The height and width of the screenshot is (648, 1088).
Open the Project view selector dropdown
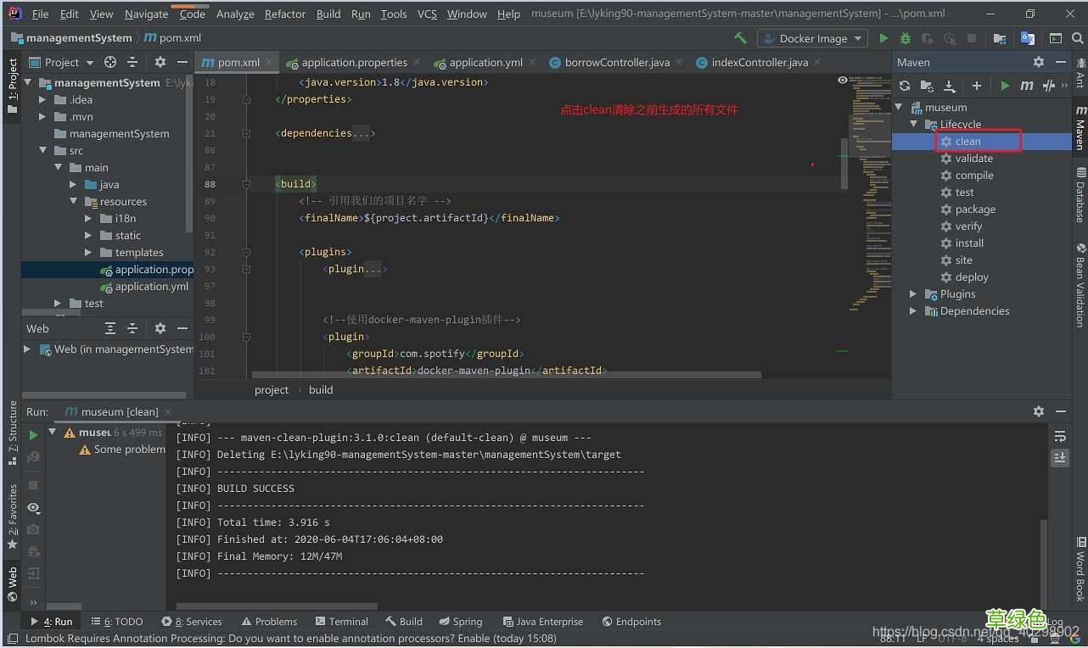click(x=62, y=62)
